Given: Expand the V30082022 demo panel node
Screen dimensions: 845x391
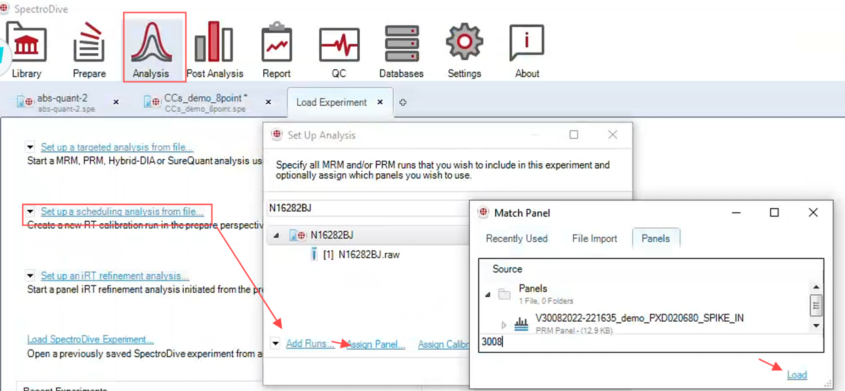Looking at the screenshot, I should (504, 325).
